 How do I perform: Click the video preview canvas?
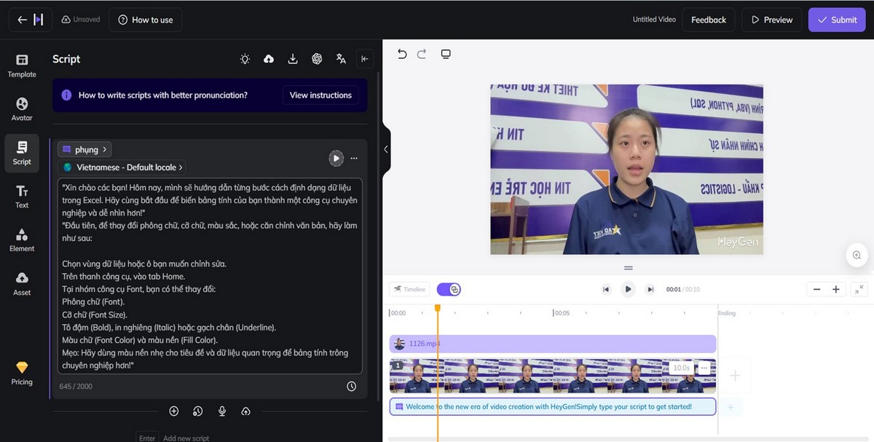coord(626,169)
